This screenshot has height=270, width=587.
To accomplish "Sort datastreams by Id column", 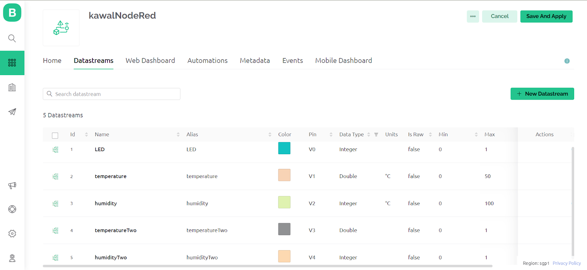I will (87, 134).
